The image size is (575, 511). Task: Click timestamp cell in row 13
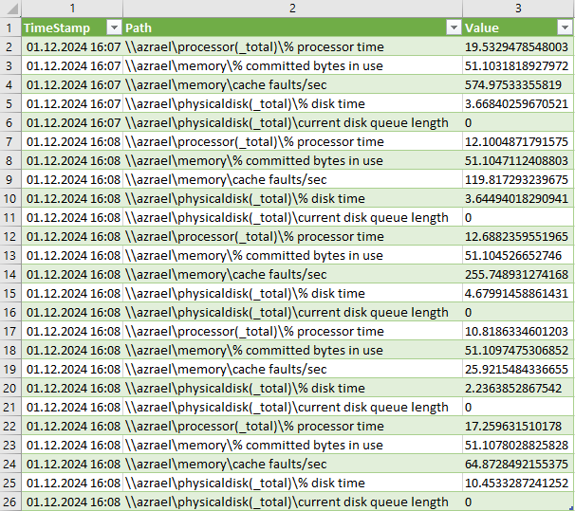[73, 256]
